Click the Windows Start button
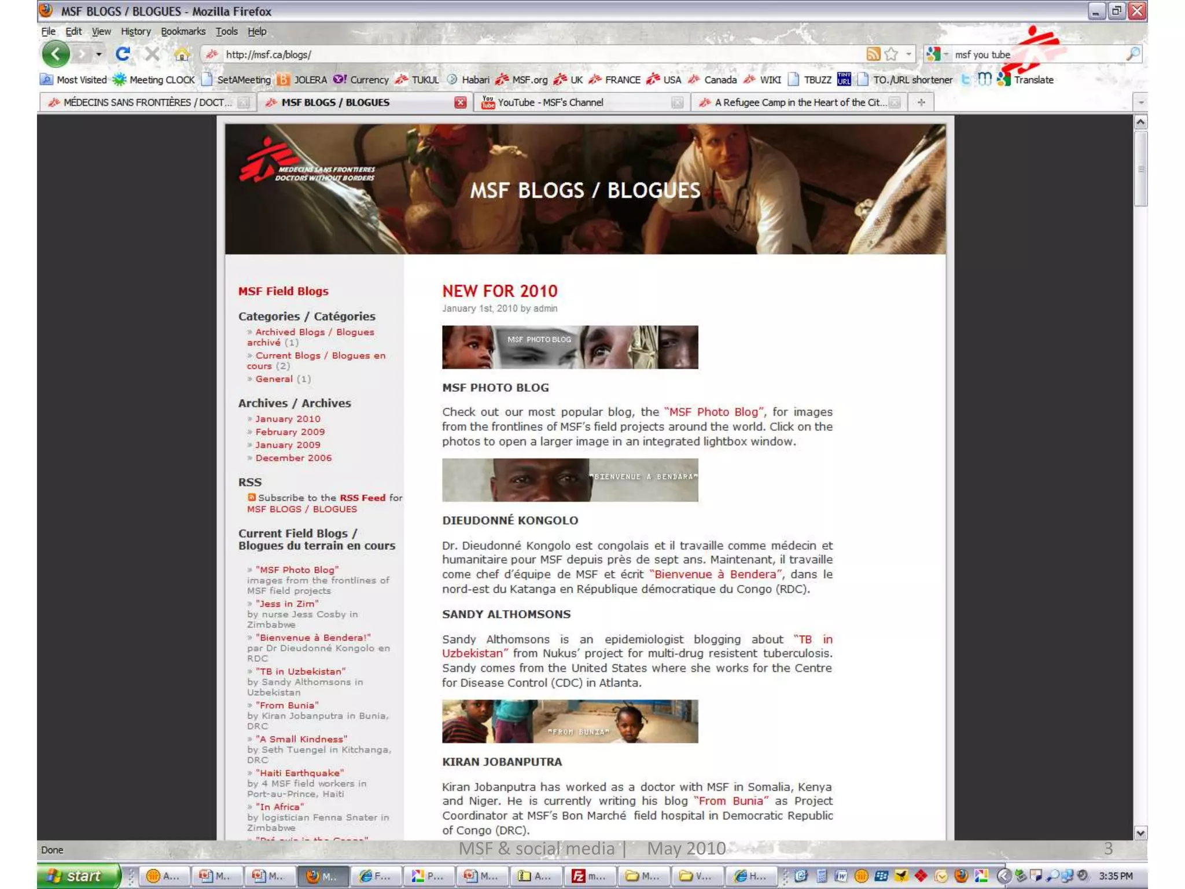The width and height of the screenshot is (1185, 889). [x=76, y=876]
